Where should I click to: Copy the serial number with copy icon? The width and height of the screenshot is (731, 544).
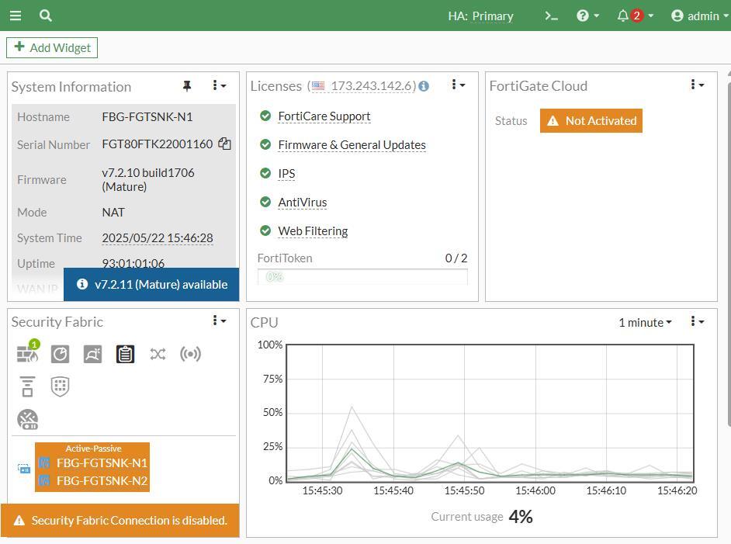tap(224, 144)
